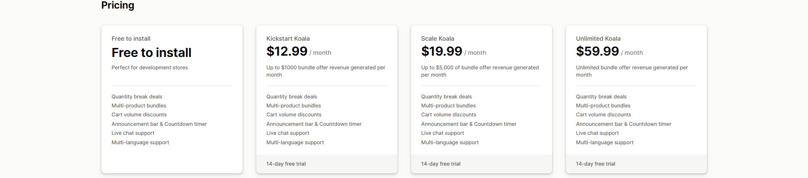Click 'Unlimited bundle offer revenue' description
Viewport: 808px width, 178px height.
(632, 68)
